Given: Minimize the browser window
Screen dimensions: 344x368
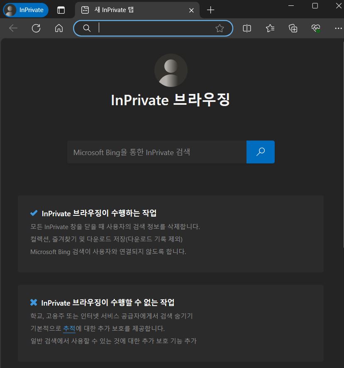Looking at the screenshot, I should (x=291, y=6).
